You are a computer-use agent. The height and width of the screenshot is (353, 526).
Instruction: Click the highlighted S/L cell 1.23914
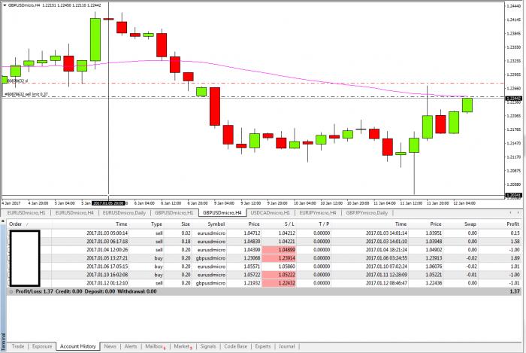pos(279,258)
